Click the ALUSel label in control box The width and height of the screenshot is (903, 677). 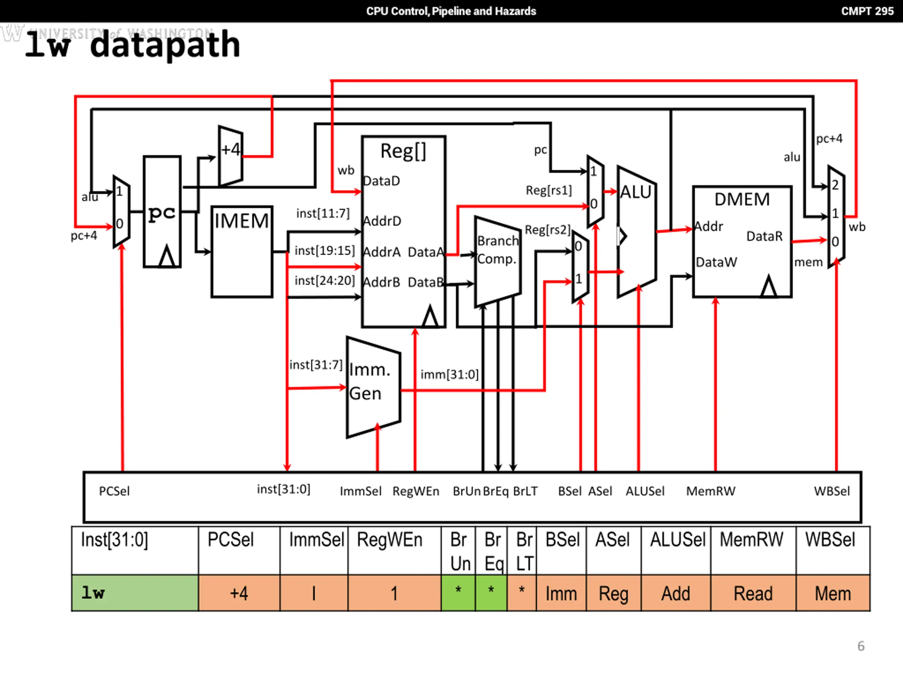pos(645,491)
